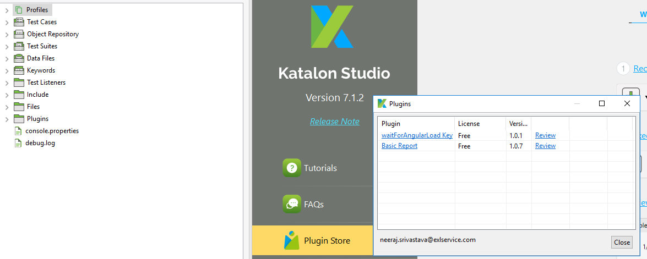Click Review for Basic Report
Image resolution: width=647 pixels, height=259 pixels.
pyautogui.click(x=545, y=146)
